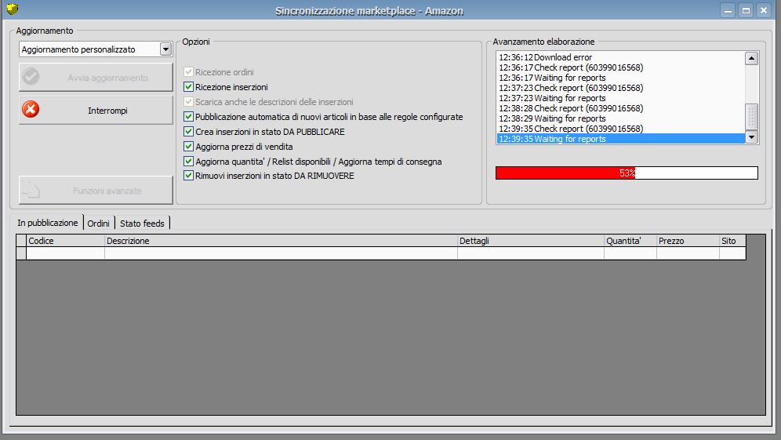Maximize the Sincronizzazione marketplace window
781x440 pixels.
click(x=746, y=10)
